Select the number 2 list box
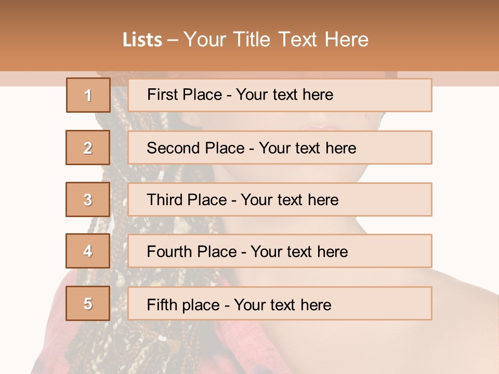499x374 pixels. (x=88, y=148)
